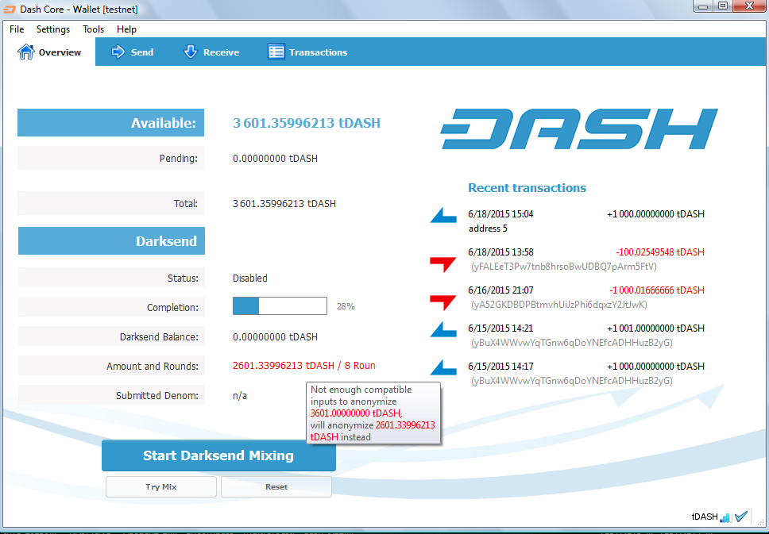769x534 pixels.
Task: Click the "+1 001.00000000 tDASH" transaction amount
Action: [655, 328]
